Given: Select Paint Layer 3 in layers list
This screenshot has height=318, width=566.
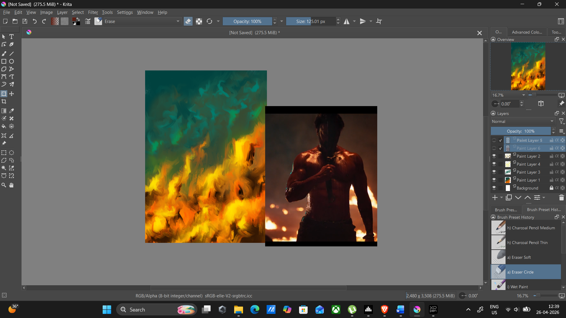Looking at the screenshot, I should tap(528, 172).
